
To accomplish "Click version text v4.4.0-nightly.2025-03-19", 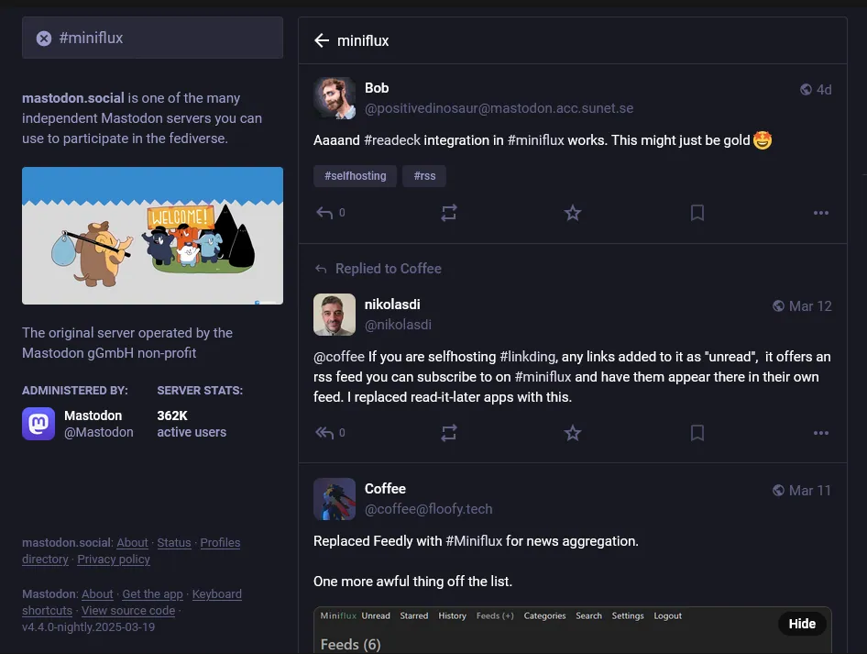I will click(89, 627).
